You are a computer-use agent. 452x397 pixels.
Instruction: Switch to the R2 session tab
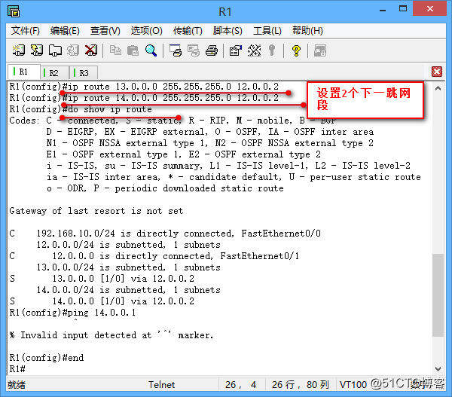tap(54, 73)
